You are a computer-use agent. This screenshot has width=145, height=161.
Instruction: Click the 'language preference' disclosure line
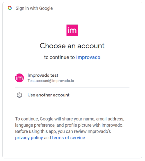coord(69,125)
